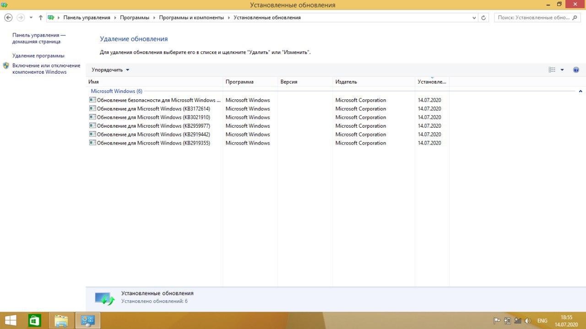Image resolution: width=586 pixels, height=329 pixels.
Task: Open File Explorer from the taskbar
Action: pyautogui.click(x=61, y=321)
